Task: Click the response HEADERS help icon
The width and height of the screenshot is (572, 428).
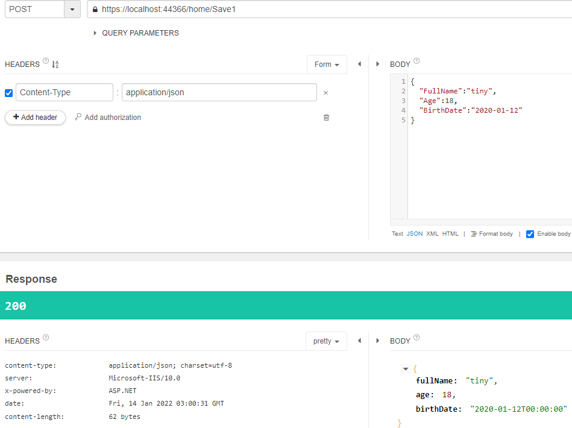Action: (46, 337)
